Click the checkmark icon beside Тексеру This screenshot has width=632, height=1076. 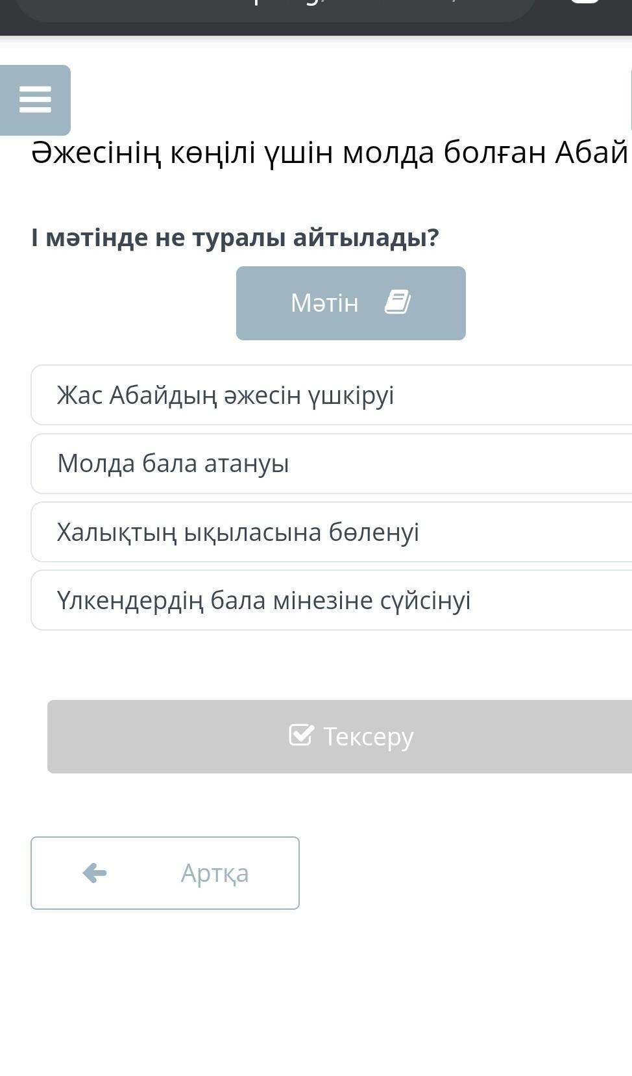point(301,735)
